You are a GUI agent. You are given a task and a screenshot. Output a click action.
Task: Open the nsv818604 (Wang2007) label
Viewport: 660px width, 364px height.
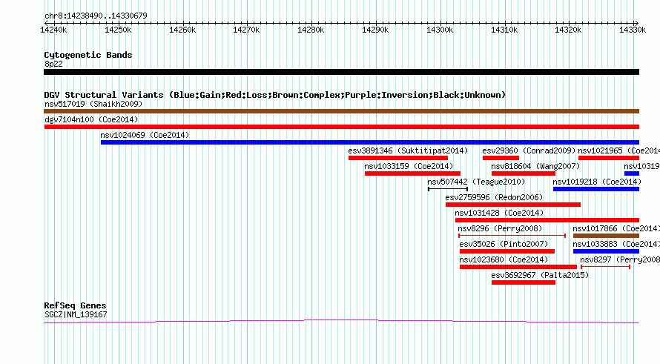coord(535,166)
